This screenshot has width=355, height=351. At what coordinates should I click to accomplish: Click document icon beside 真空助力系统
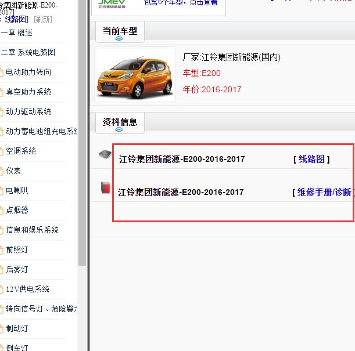coord(1,92)
